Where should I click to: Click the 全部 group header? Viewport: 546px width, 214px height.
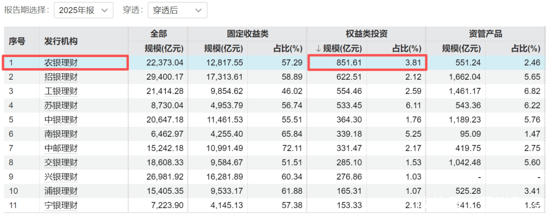tap(158, 34)
